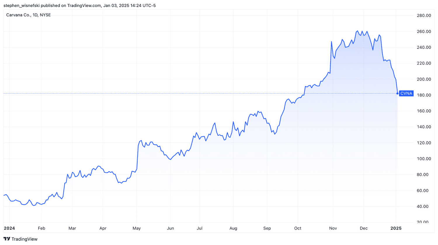
Task: Click the 120.00 price axis label
Action: (424, 143)
